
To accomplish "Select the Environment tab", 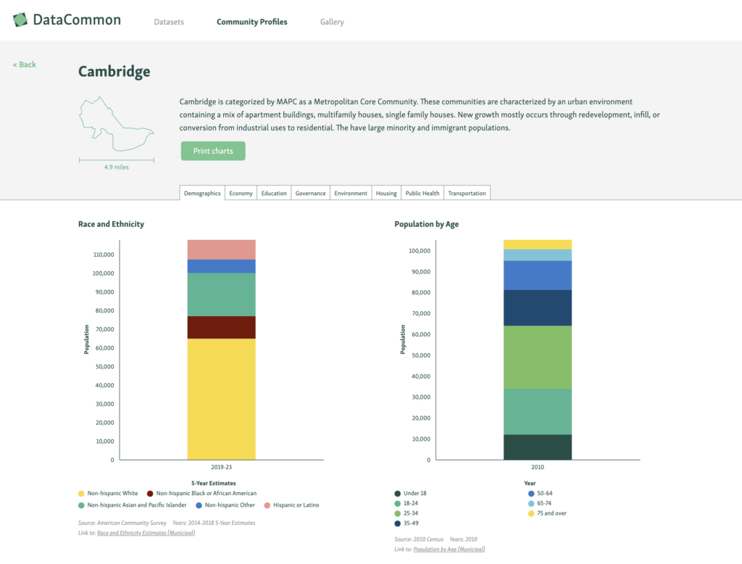I will tap(351, 193).
